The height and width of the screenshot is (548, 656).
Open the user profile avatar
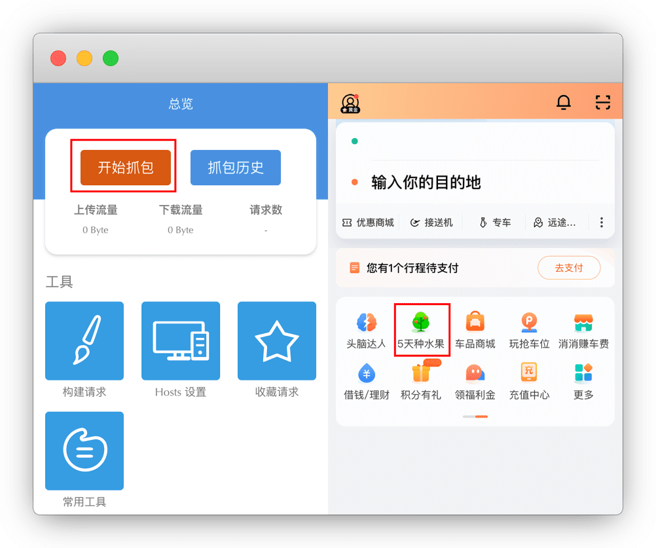tap(350, 103)
